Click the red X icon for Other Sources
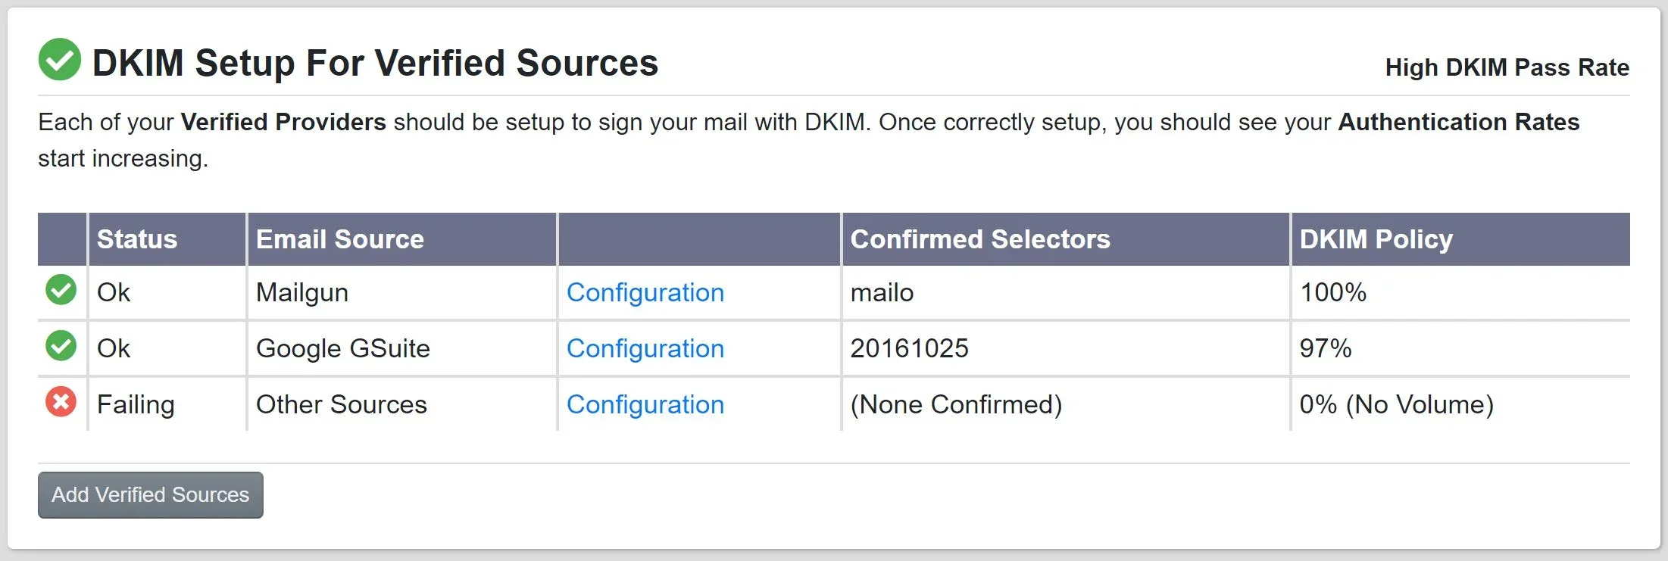 (61, 402)
